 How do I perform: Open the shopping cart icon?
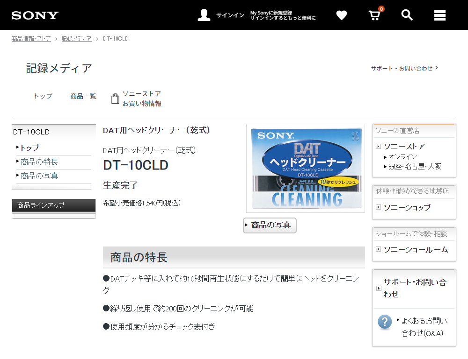coord(374,15)
